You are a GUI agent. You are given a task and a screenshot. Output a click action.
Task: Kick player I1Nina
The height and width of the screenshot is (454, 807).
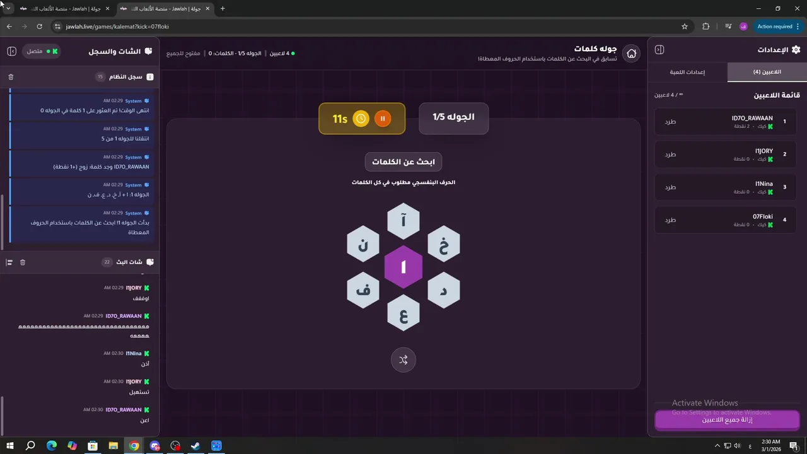pyautogui.click(x=670, y=187)
